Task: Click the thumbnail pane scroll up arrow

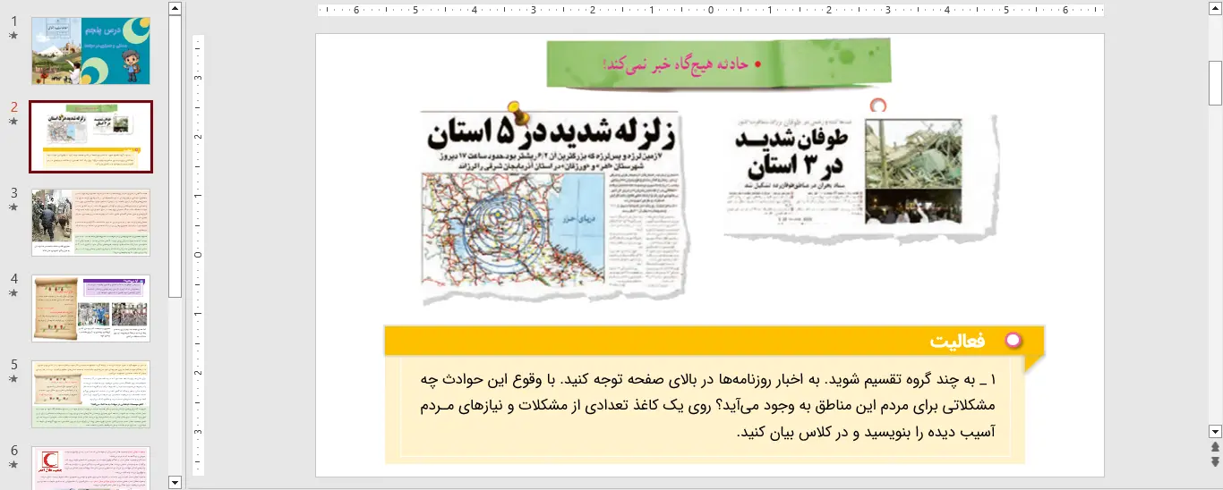Action: (x=175, y=9)
